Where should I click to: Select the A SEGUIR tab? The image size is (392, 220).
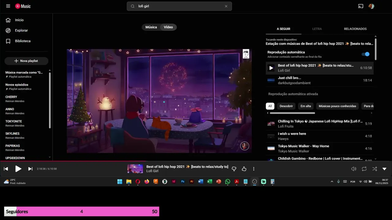click(284, 29)
